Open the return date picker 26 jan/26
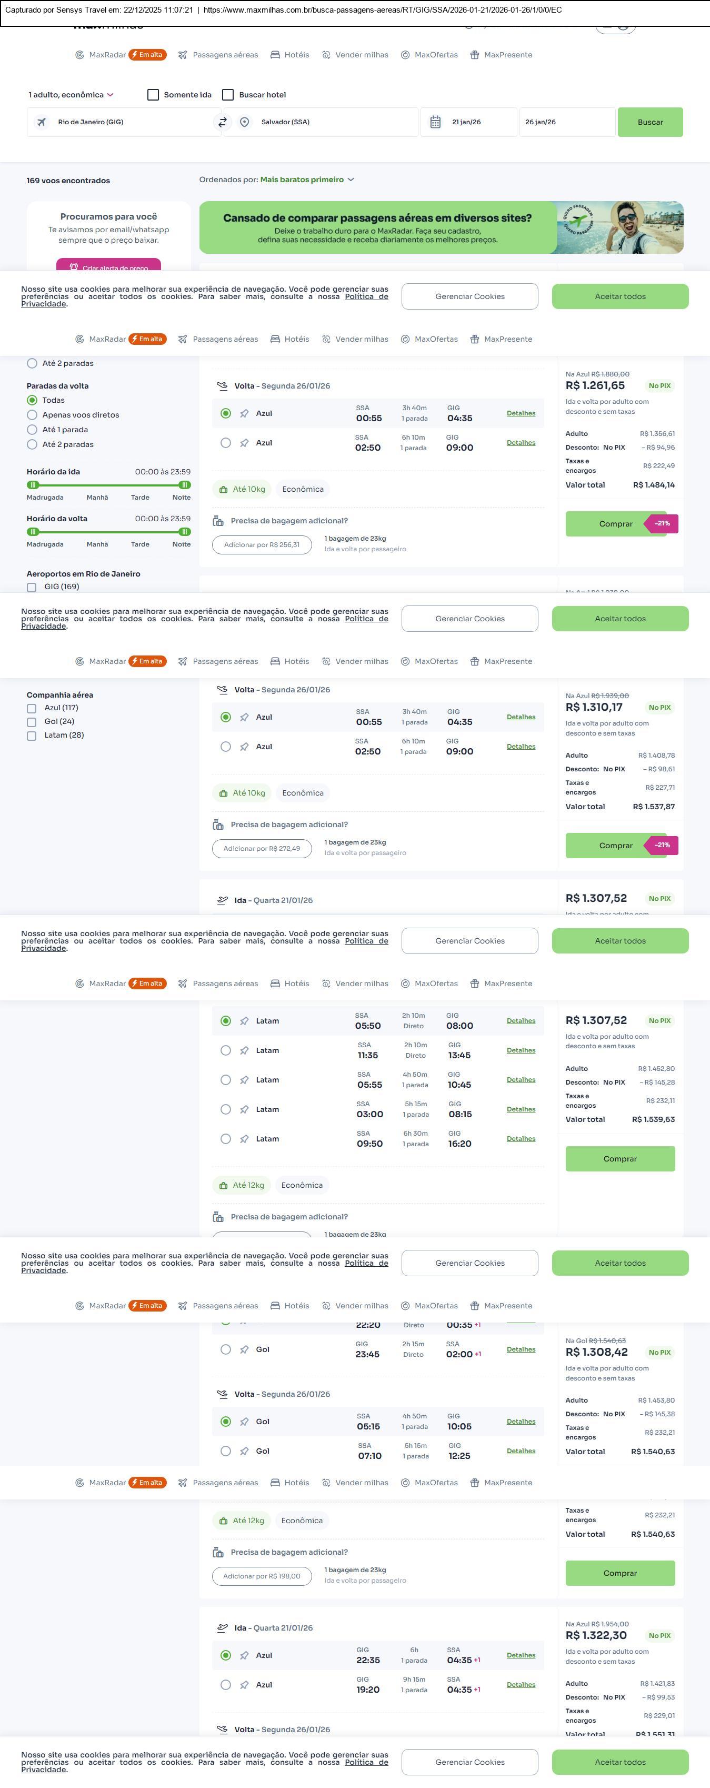 point(566,122)
